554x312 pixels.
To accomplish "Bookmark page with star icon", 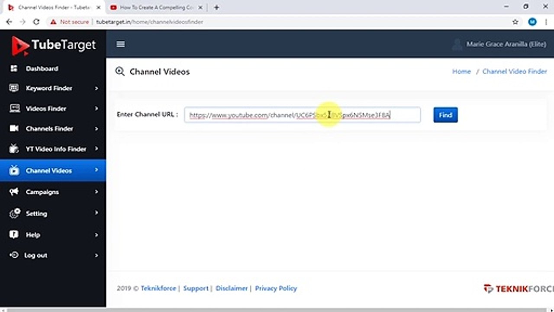I will click(515, 22).
